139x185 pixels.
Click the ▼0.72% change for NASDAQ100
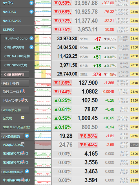click(63, 21)
